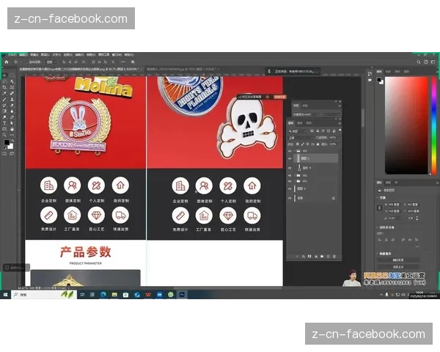Click the add layer style fx icon

[x=304, y=256]
